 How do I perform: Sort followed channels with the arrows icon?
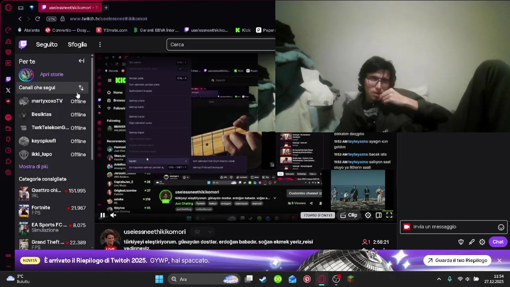tap(81, 88)
